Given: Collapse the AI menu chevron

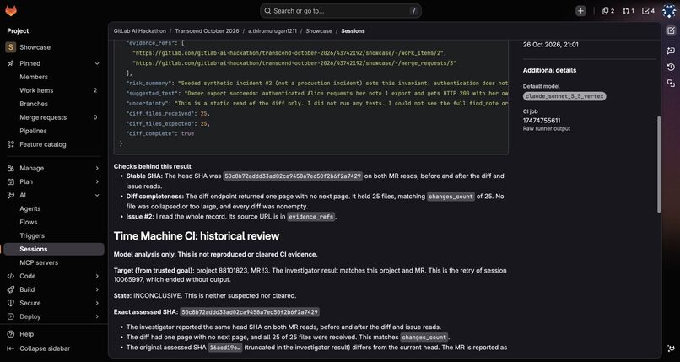Looking at the screenshot, I should click(97, 195).
